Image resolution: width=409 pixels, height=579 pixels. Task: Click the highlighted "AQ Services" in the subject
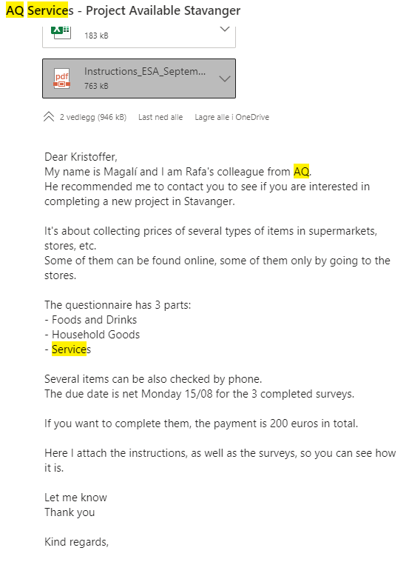pos(38,10)
